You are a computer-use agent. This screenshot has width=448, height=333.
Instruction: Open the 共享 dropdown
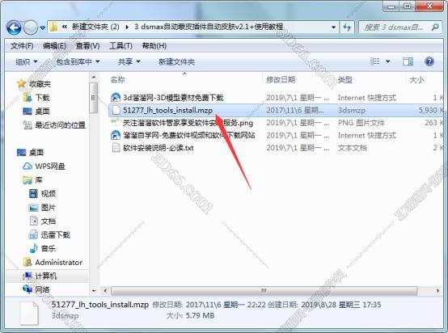pyautogui.click(x=129, y=61)
